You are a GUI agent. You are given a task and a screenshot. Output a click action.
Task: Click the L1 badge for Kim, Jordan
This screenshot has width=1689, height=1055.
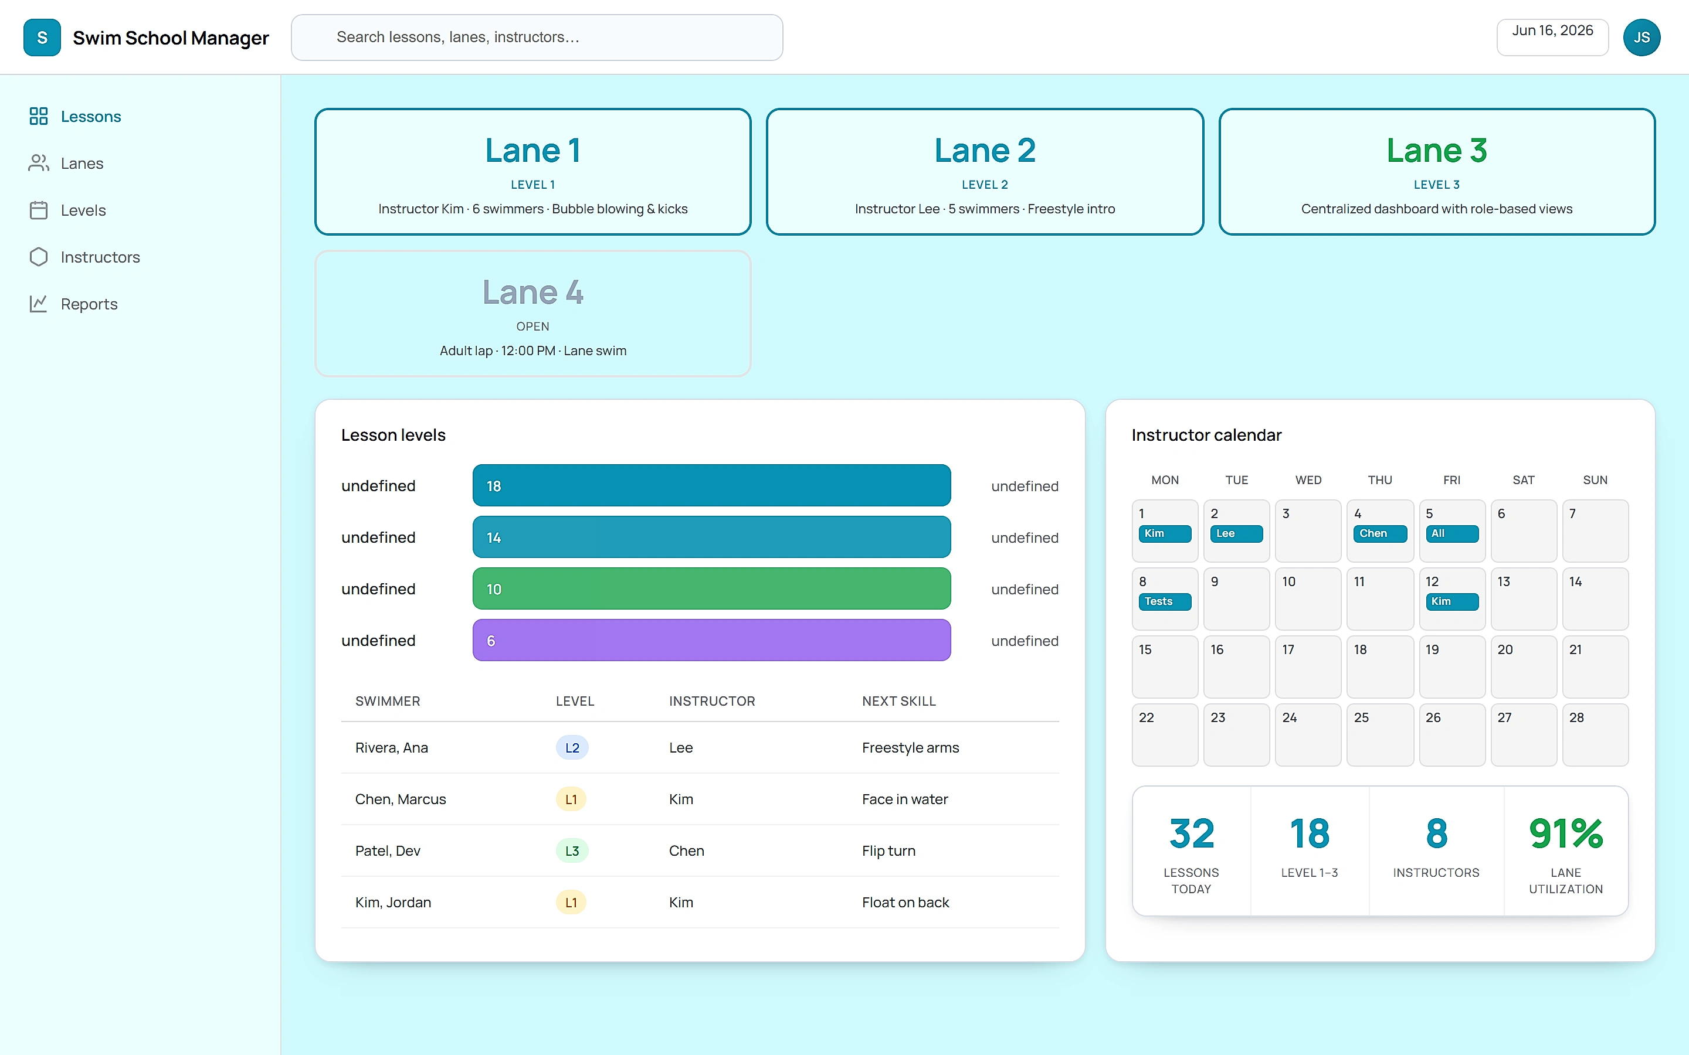570,903
